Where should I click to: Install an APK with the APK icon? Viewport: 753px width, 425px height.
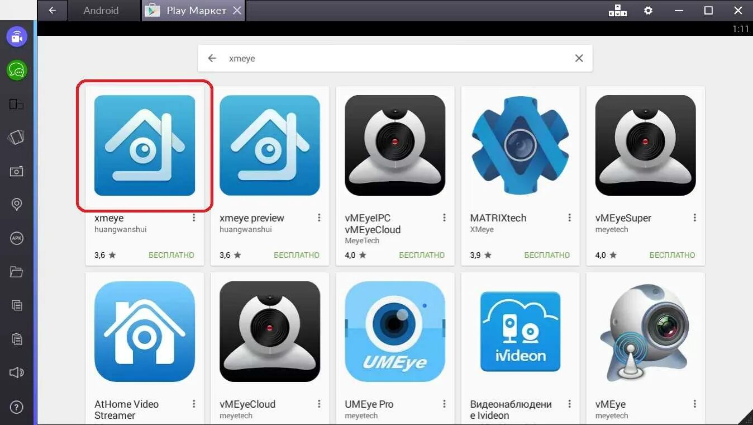tap(17, 238)
